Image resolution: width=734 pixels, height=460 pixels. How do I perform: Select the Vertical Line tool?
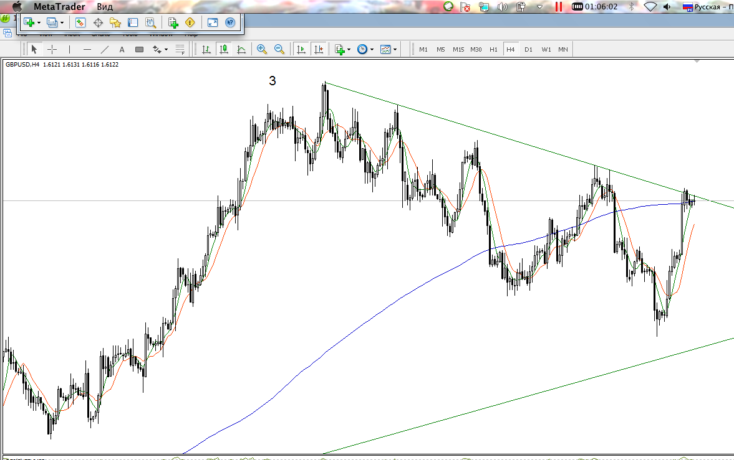pos(69,49)
